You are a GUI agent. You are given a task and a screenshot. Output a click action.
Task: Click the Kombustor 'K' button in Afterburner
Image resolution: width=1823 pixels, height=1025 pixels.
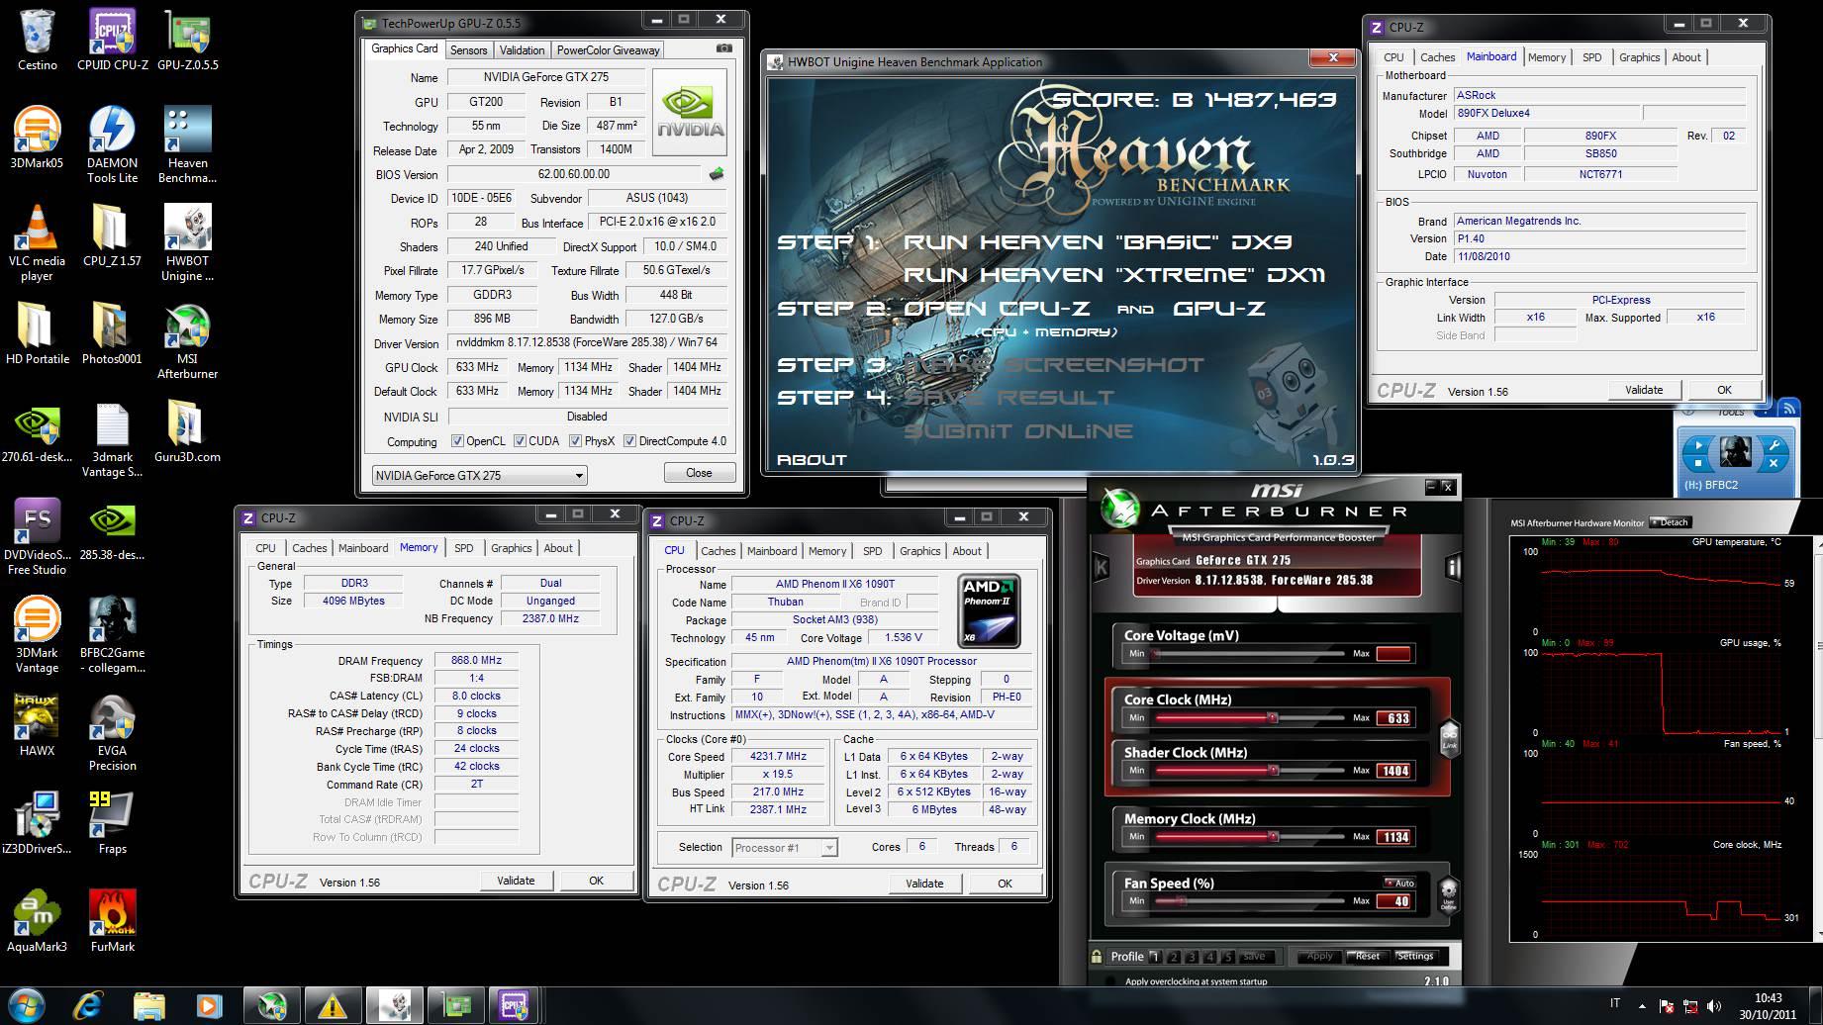click(1102, 568)
